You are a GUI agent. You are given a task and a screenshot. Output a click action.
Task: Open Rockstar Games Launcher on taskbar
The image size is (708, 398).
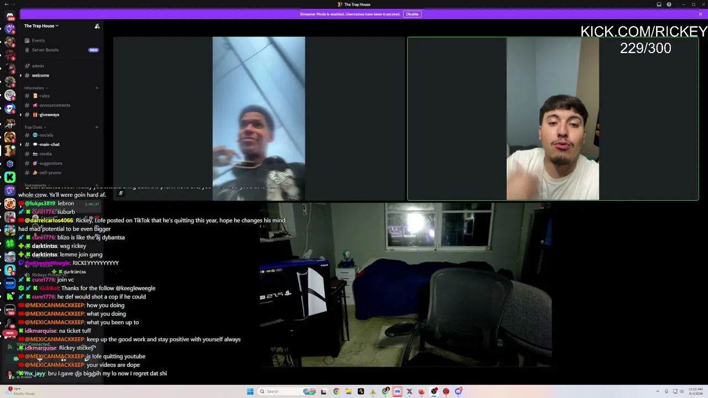pyautogui.click(x=361, y=391)
